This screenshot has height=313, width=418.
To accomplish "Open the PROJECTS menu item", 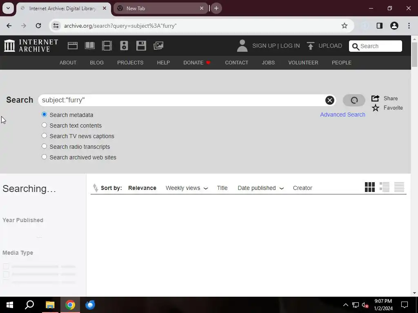I will click(130, 62).
